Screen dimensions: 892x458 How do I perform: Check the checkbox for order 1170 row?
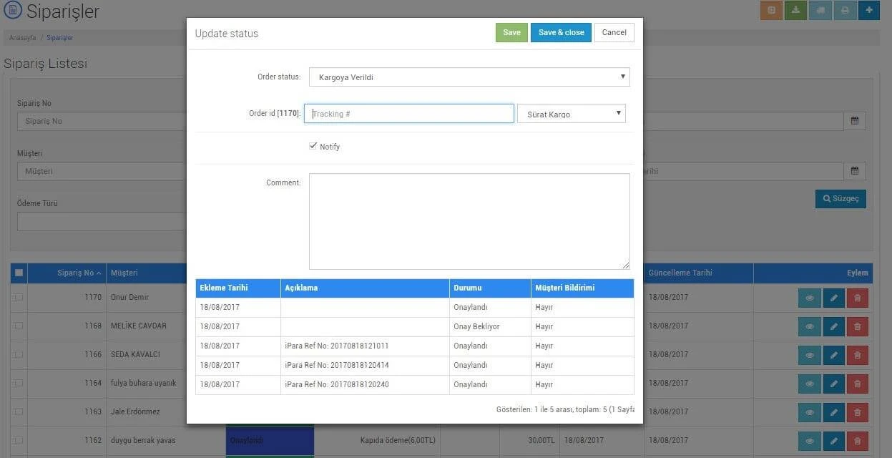click(19, 297)
